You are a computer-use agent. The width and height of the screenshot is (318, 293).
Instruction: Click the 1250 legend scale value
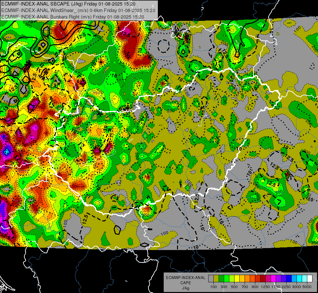click(x=265, y=287)
